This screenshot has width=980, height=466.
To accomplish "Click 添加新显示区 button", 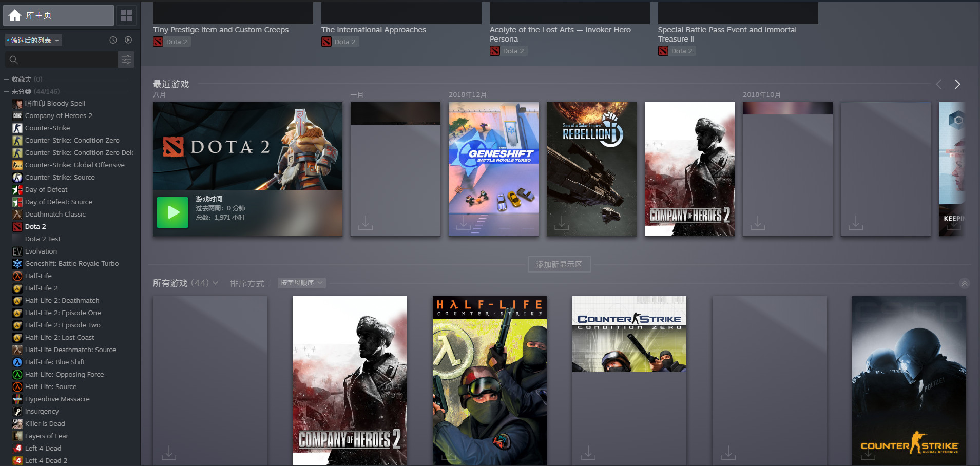I will point(559,264).
